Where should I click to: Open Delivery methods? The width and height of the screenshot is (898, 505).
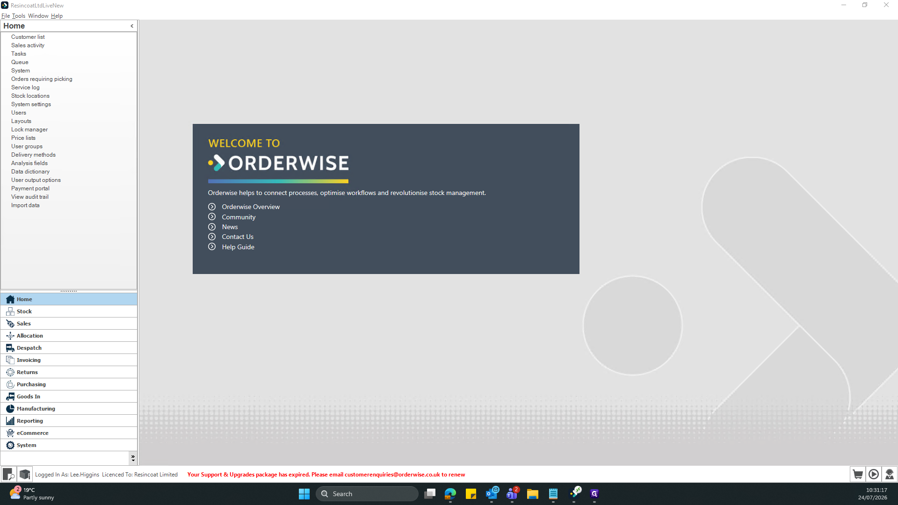(33, 155)
